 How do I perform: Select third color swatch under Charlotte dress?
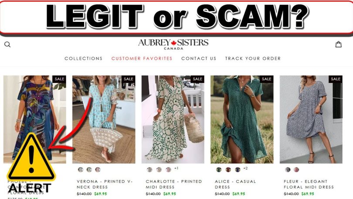(x=168, y=169)
